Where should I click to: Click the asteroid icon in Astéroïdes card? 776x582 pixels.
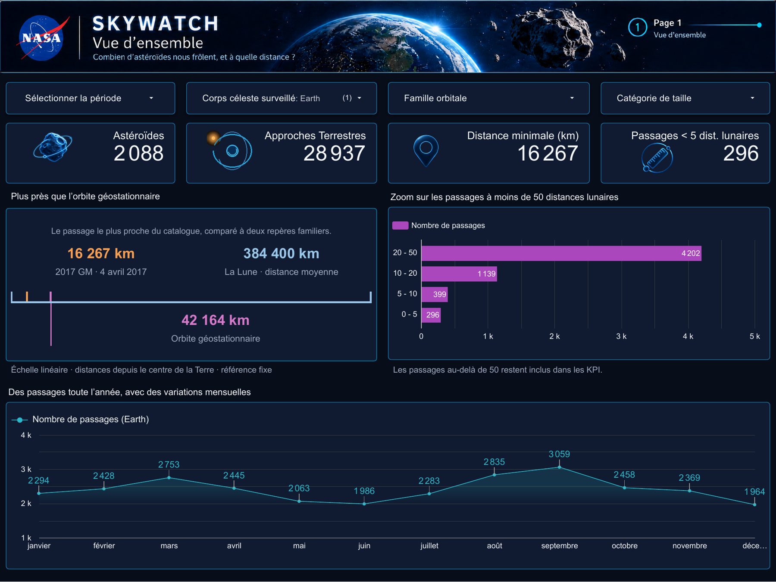[53, 147]
